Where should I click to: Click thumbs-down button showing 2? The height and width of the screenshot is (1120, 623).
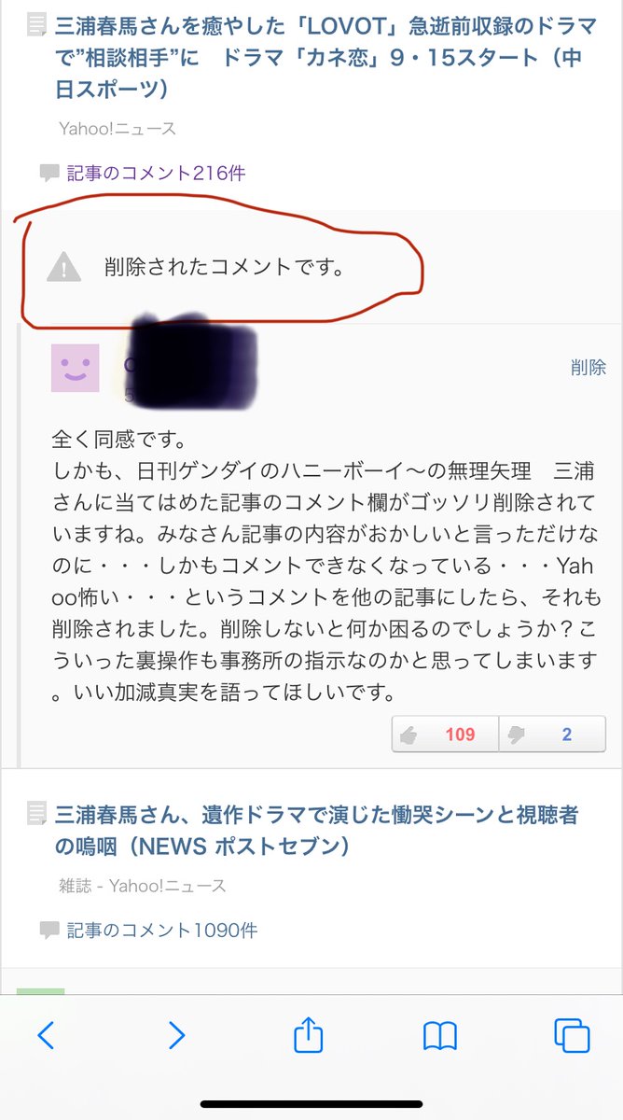click(x=552, y=734)
